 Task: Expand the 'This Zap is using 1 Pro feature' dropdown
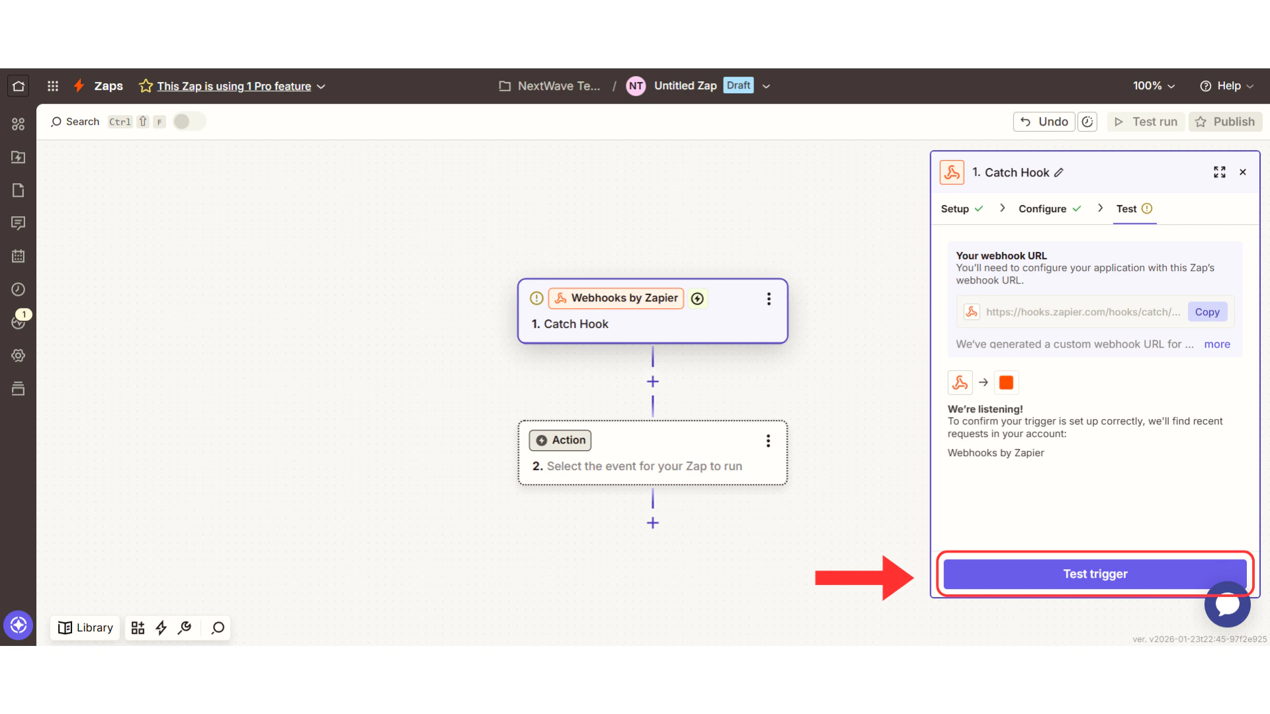pyautogui.click(x=321, y=86)
